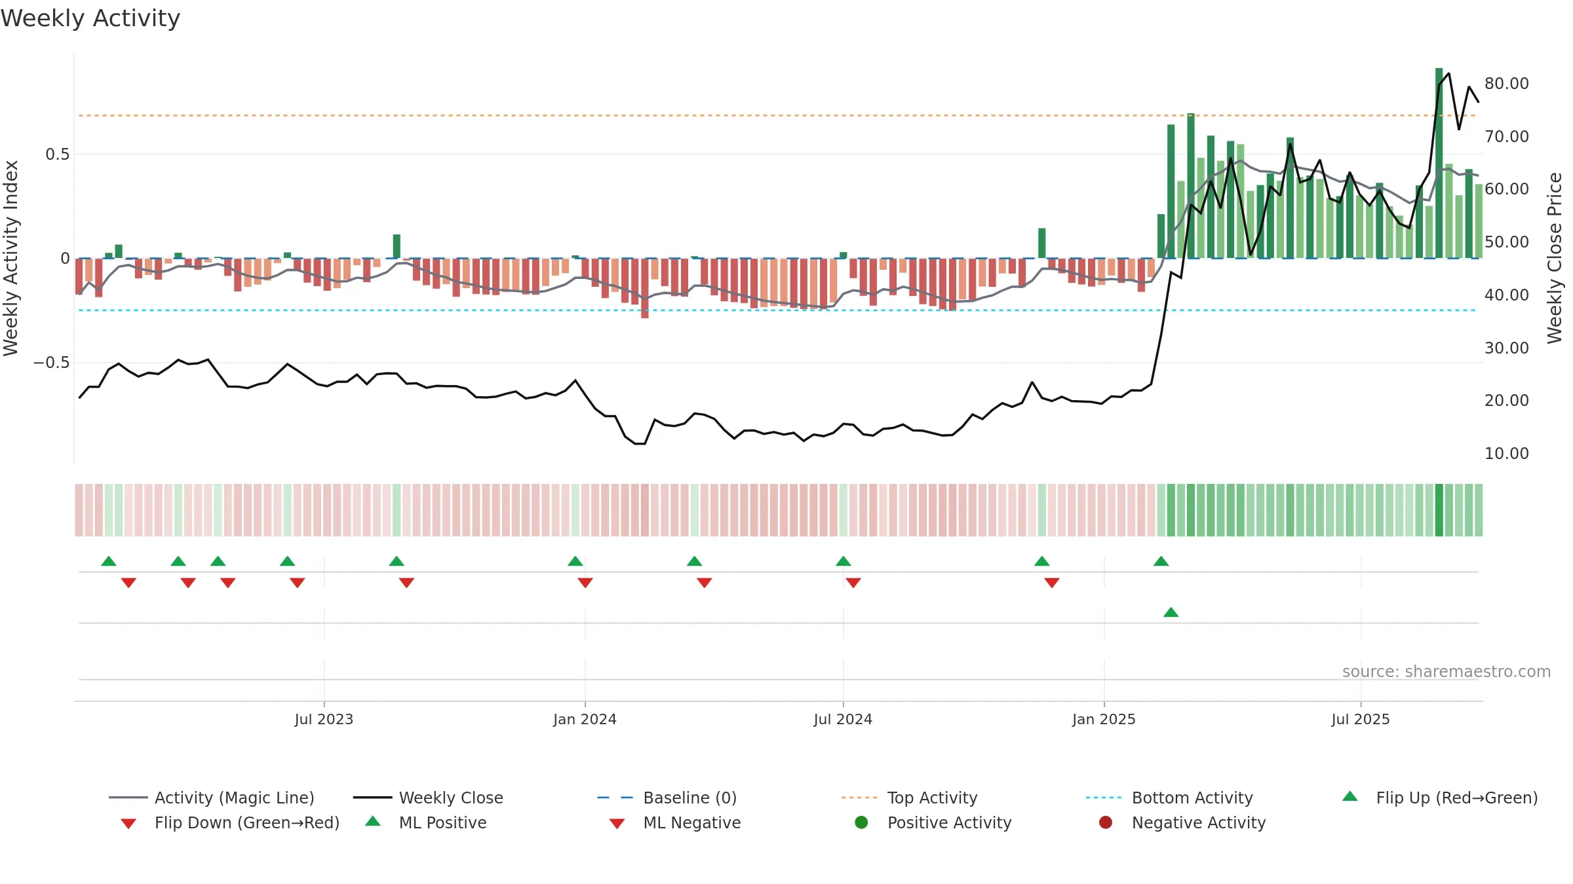
Task: Click the Jul 2024 axis label
Action: (x=843, y=719)
